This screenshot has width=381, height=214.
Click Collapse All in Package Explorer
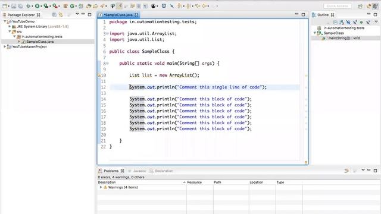point(54,15)
